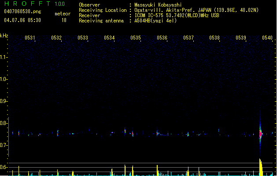This screenshot has height=176, width=277.
Task: Click the A504HB(yagi 4el) antenna text
Action: (x=155, y=21)
